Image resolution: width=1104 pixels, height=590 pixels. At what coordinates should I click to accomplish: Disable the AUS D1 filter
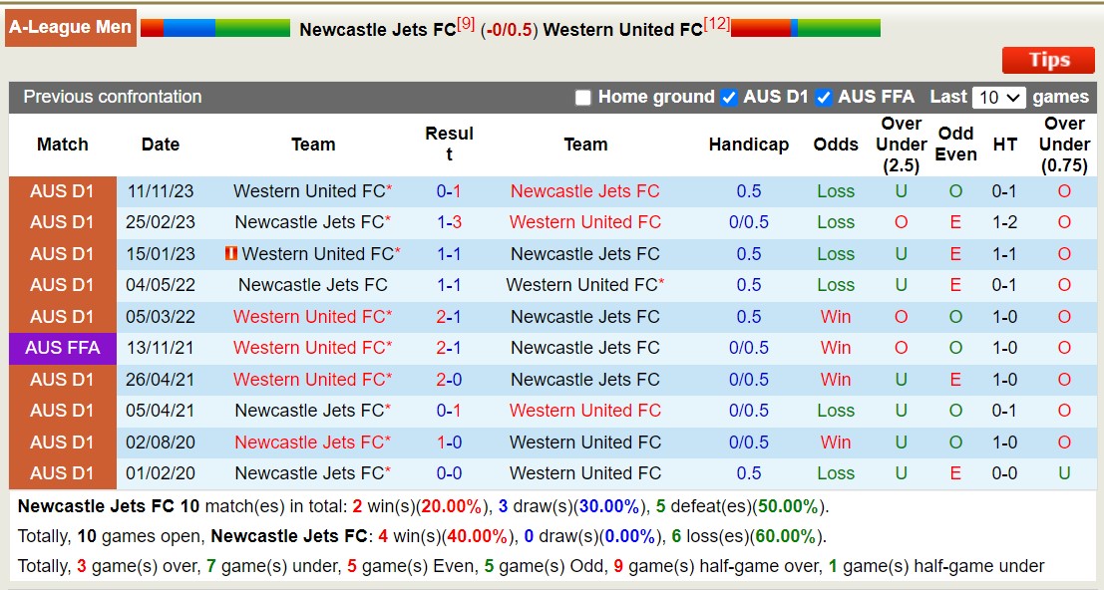(x=729, y=98)
